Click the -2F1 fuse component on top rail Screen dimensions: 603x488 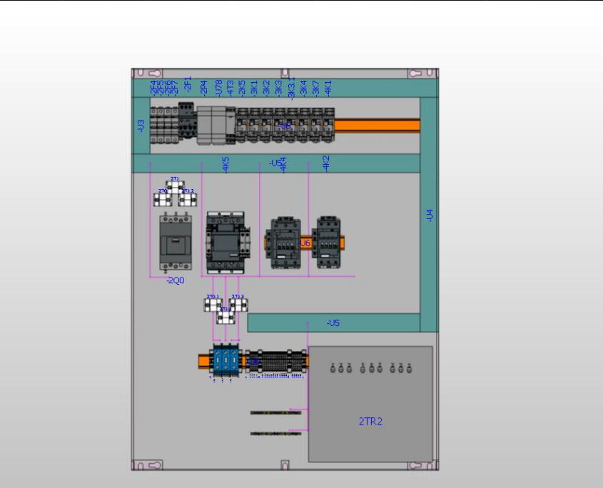tap(187, 125)
